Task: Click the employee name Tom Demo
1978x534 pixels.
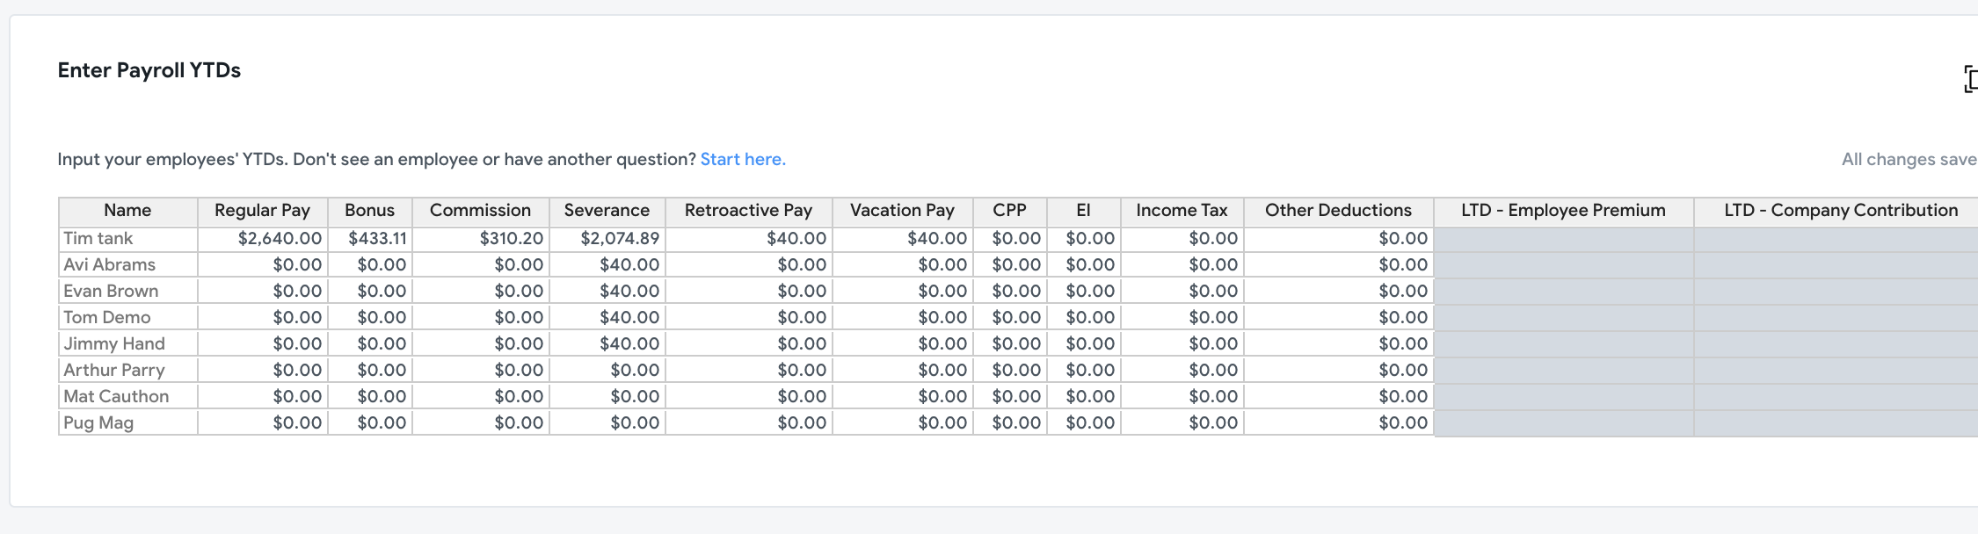Action: [107, 317]
